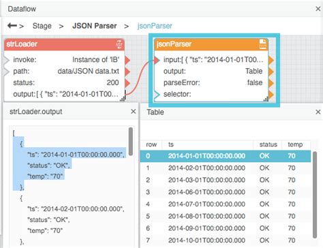
Task: Click highlighted "ts": "2014-01-01T00:00:00.000" line
Action: pyautogui.click(x=76, y=155)
